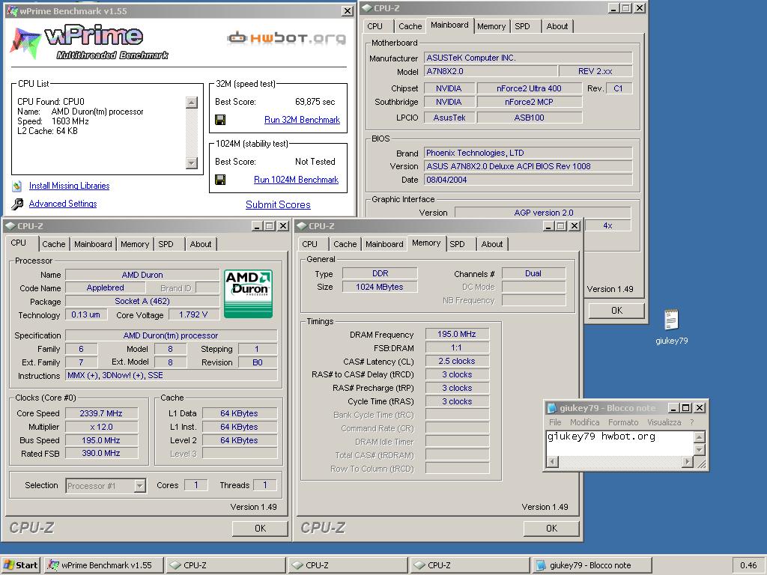The image size is (767, 575).
Task: Open the Advanced Settings link
Action: tap(63, 204)
